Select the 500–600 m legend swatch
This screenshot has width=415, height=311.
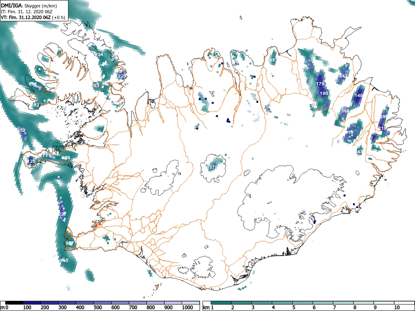point(103,303)
